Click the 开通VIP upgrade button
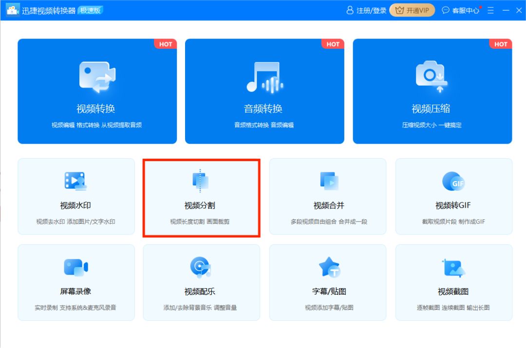The width and height of the screenshot is (526, 348). (x=412, y=10)
